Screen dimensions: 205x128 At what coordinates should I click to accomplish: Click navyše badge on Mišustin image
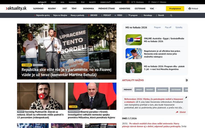(x=73, y=107)
